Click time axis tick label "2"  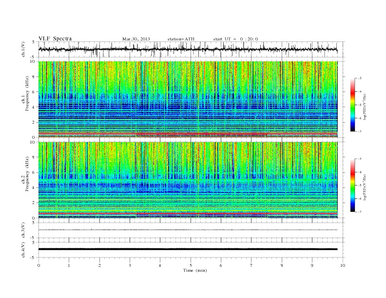tap(99, 265)
